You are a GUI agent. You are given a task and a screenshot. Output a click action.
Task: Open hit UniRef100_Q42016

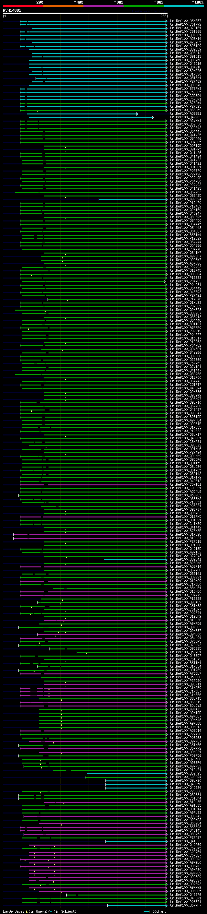coord(186,64)
